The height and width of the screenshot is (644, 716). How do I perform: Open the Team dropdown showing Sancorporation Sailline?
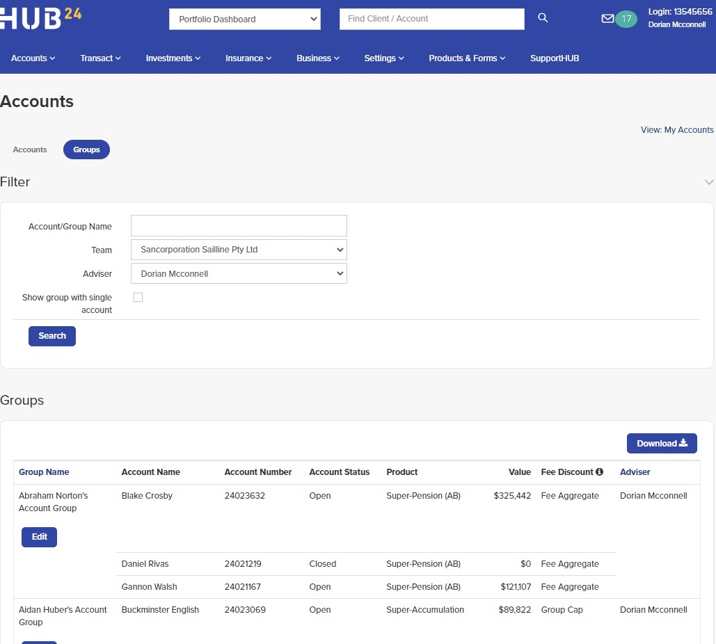[239, 250]
